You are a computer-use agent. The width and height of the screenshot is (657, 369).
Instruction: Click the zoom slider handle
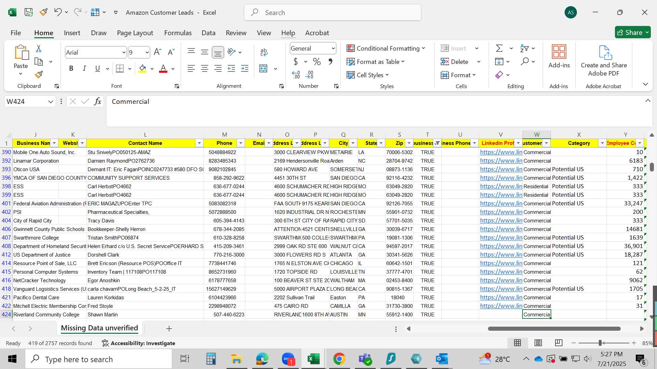pos(600,343)
